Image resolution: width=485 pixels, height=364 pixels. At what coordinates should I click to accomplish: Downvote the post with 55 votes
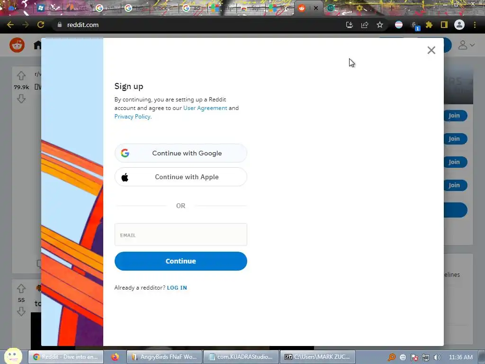(x=21, y=311)
